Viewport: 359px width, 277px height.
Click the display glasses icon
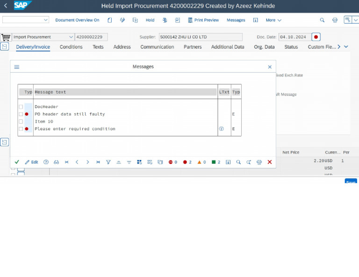56,162
